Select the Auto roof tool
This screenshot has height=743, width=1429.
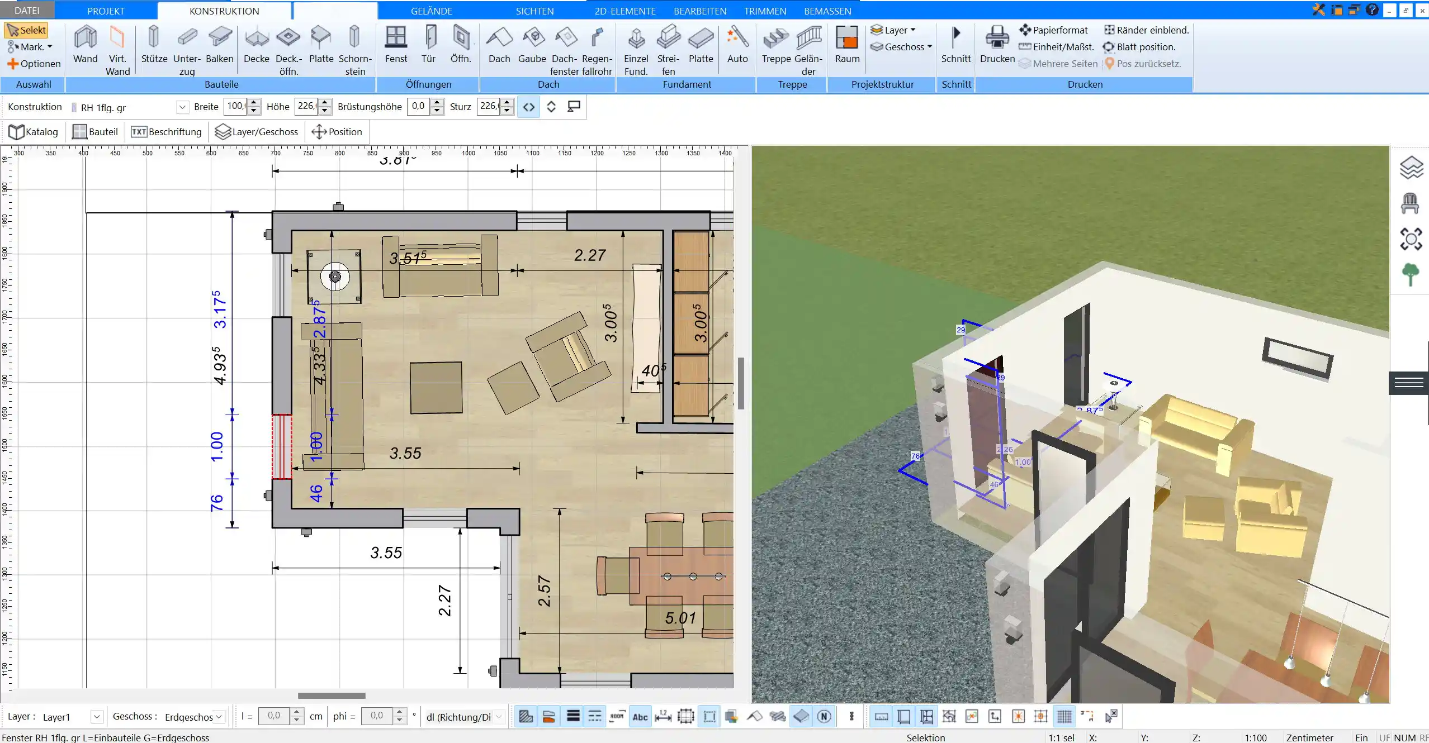pyautogui.click(x=737, y=45)
